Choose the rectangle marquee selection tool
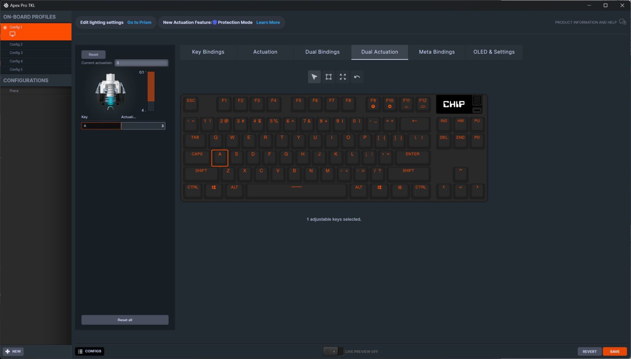The height and width of the screenshot is (359, 631). 329,77
